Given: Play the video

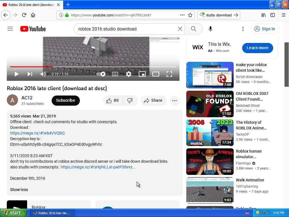Looking at the screenshot, I should 16,74.
